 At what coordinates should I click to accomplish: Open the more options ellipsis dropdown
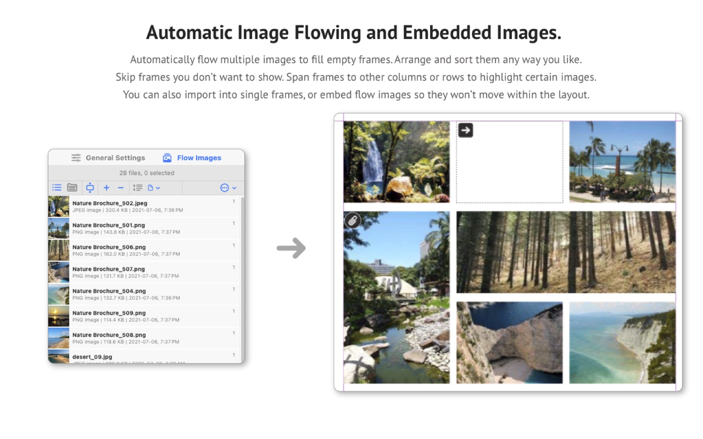pyautogui.click(x=228, y=188)
